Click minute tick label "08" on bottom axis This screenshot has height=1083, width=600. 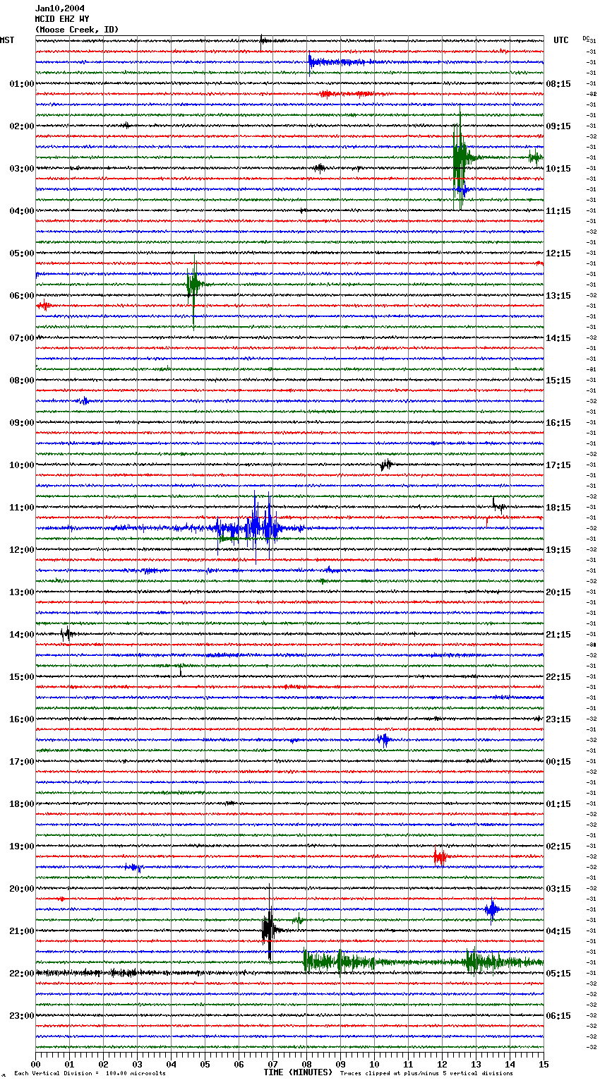pyautogui.click(x=306, y=1063)
